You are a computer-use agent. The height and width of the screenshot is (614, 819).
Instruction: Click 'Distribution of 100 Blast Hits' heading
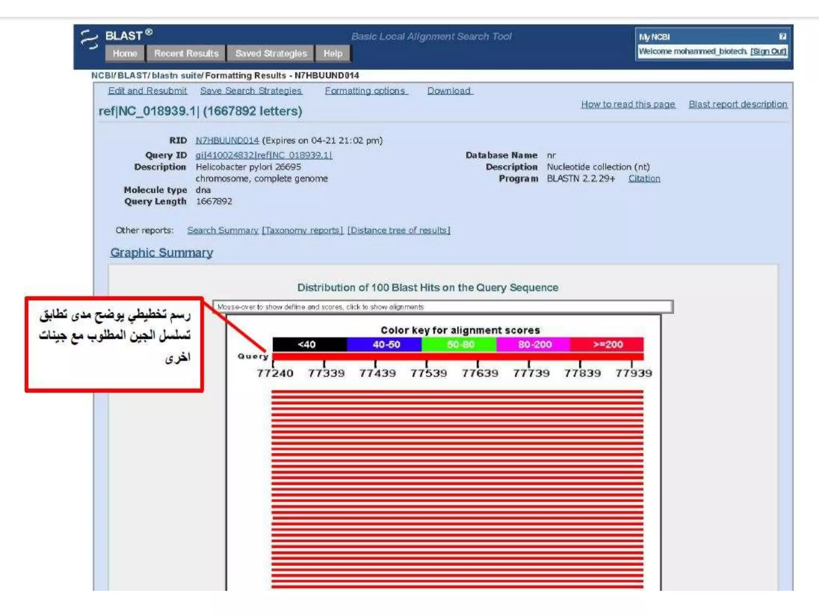point(427,288)
